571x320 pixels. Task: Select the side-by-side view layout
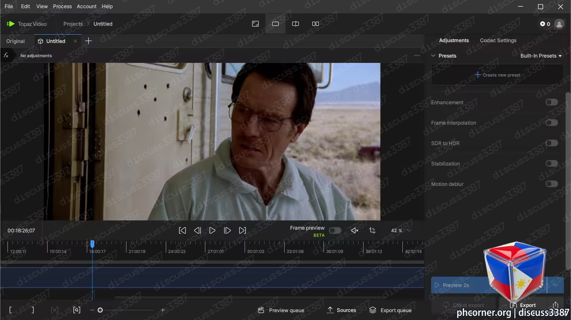tap(316, 24)
